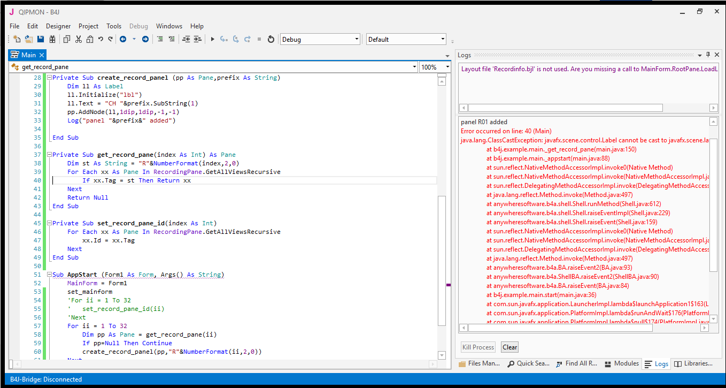Open the 100% zoom level dropdown

point(447,67)
